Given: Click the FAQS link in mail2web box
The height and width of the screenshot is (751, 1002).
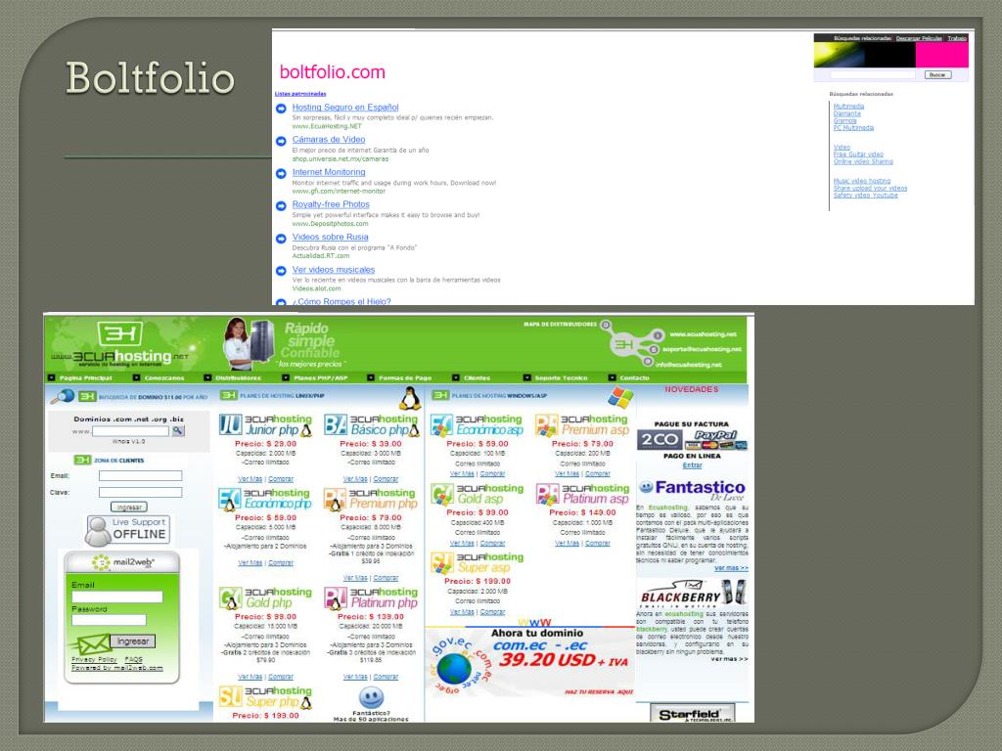Looking at the screenshot, I should (x=133, y=660).
